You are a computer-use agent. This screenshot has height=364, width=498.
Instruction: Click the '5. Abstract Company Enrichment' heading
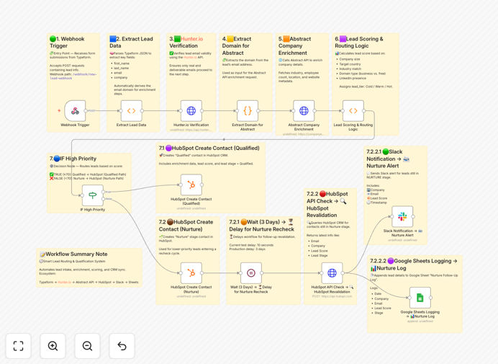(295, 46)
